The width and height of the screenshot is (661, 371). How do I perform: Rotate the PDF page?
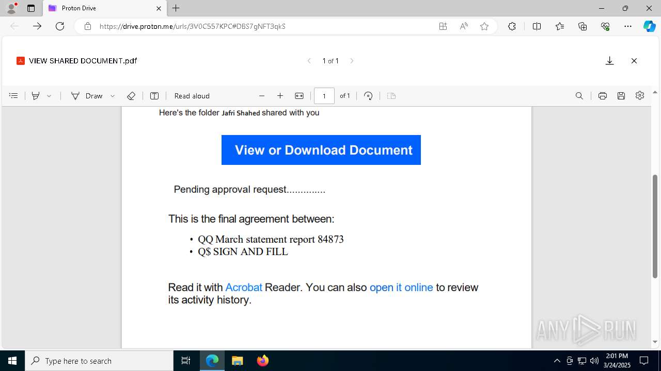368,96
